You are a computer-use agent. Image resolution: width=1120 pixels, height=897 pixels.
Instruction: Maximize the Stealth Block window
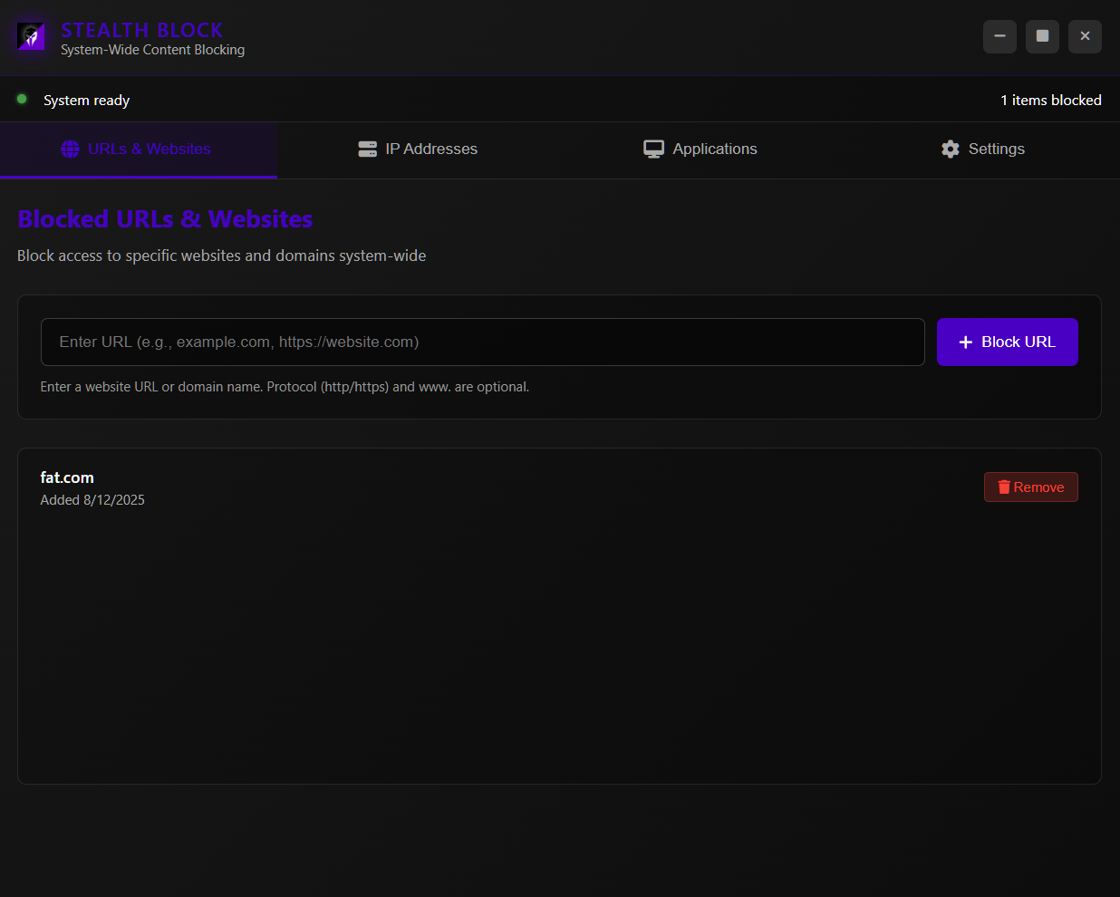tap(1042, 37)
